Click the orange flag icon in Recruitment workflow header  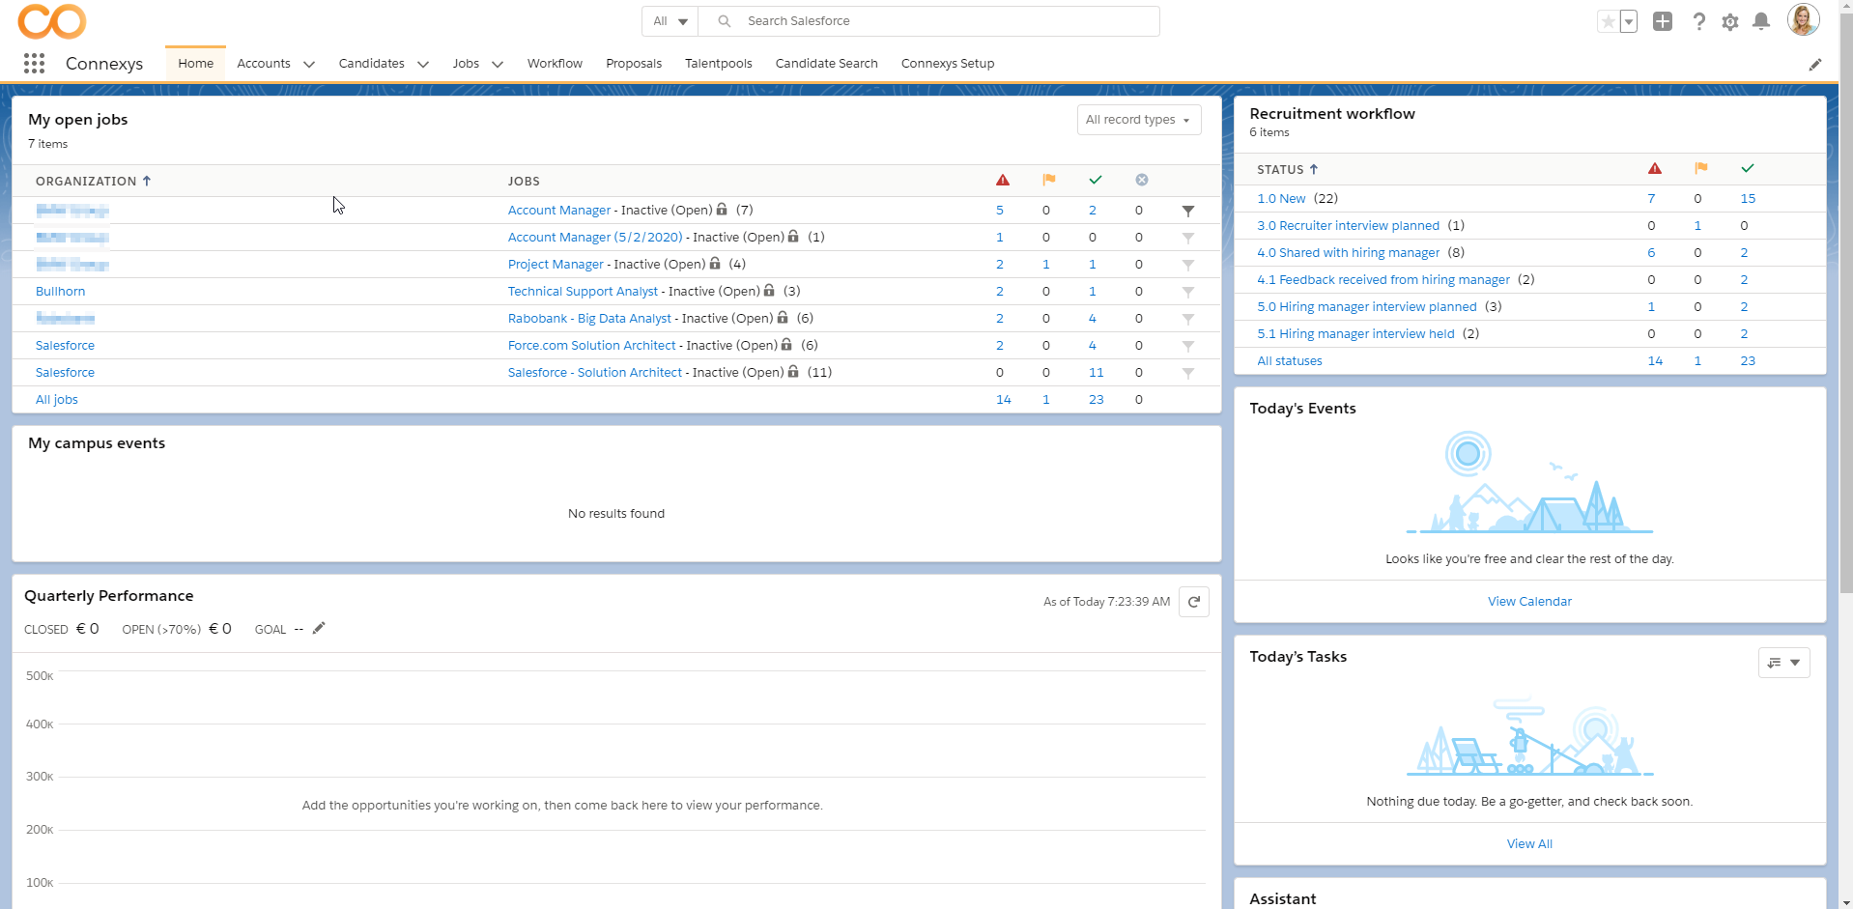pyautogui.click(x=1701, y=168)
